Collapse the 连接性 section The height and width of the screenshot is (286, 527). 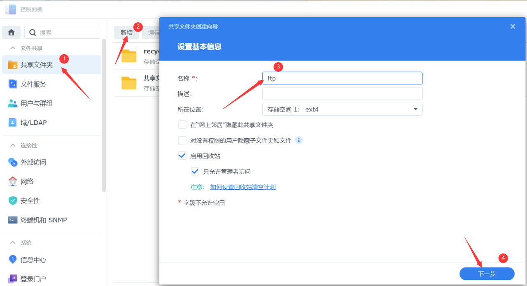(13, 146)
